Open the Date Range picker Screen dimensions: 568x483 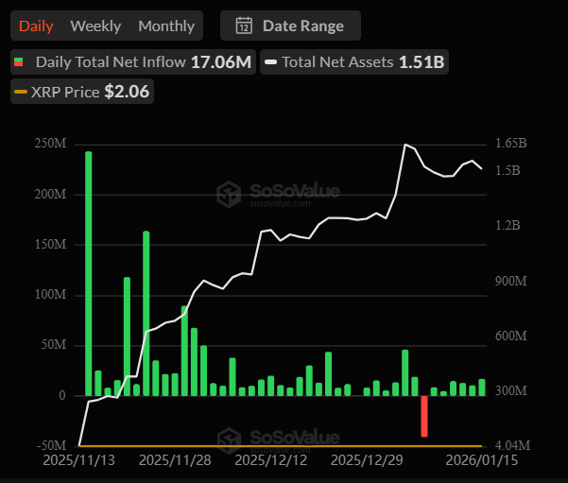290,26
